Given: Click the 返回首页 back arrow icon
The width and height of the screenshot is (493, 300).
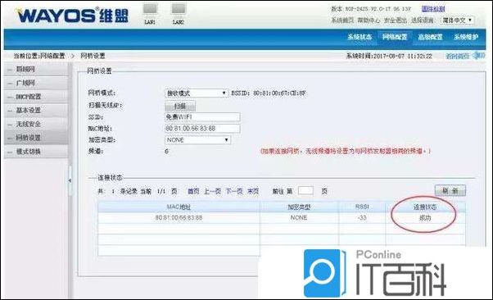Looking at the screenshot, I should click(479, 56).
